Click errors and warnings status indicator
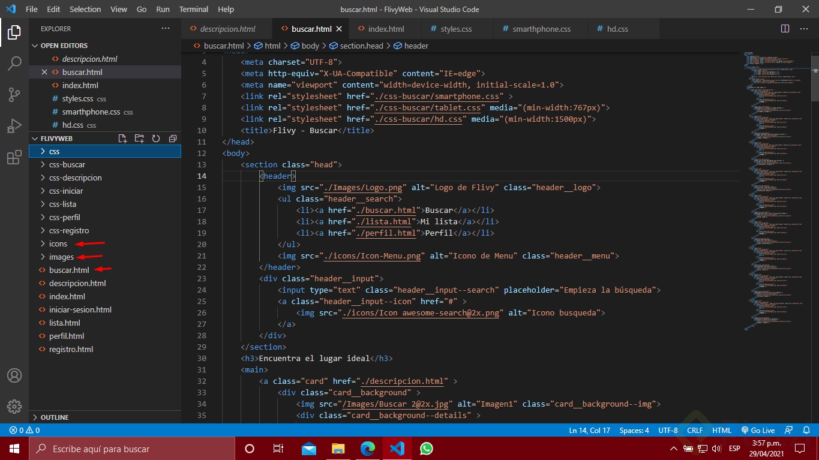This screenshot has width=819, height=460. point(25,430)
